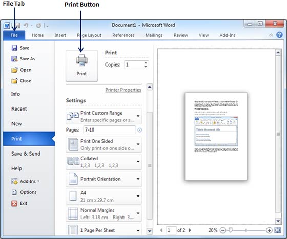Screen dimensions: 287x239
Task: Click the Copies number field
Action: point(134,64)
